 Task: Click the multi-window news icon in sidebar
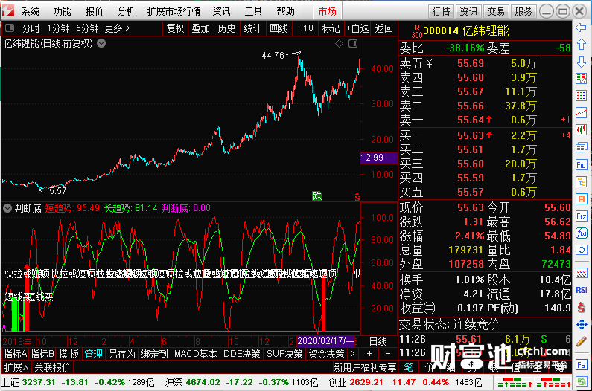click(x=581, y=147)
